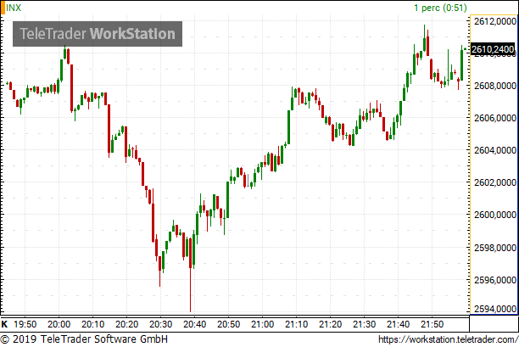Click the 2606,0000 price axis label
The width and height of the screenshot is (519, 347).
(495, 118)
